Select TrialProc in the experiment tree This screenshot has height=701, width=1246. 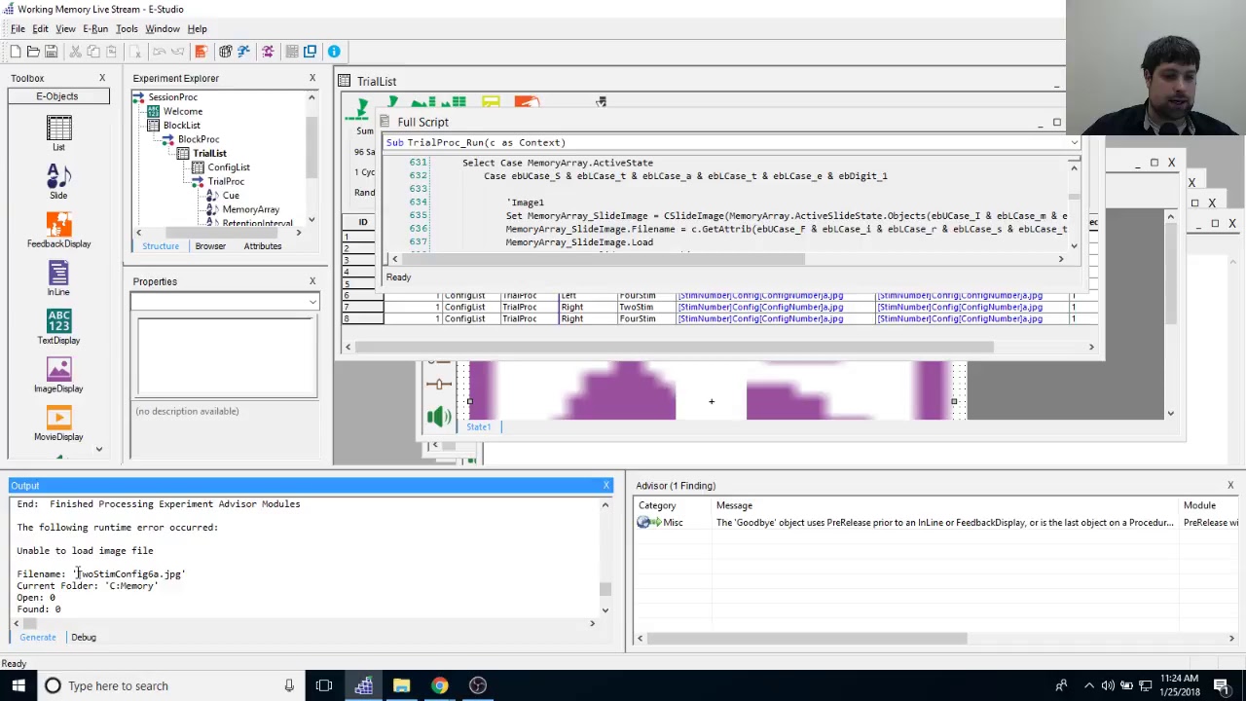coord(226,181)
